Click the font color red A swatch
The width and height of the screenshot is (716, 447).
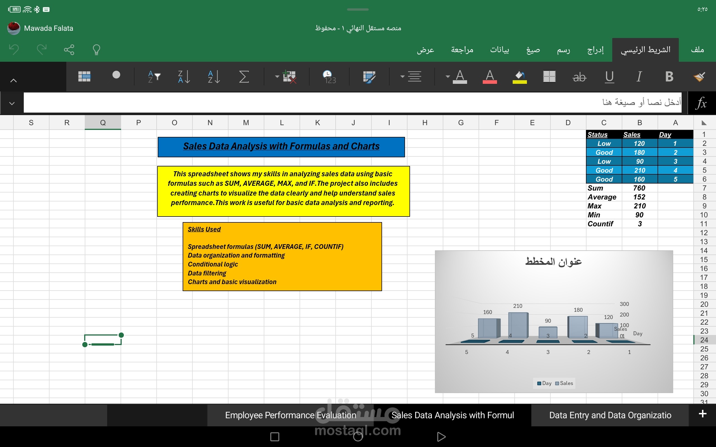490,77
